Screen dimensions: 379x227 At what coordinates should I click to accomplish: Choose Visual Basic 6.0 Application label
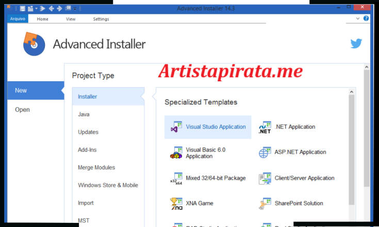[x=205, y=153]
